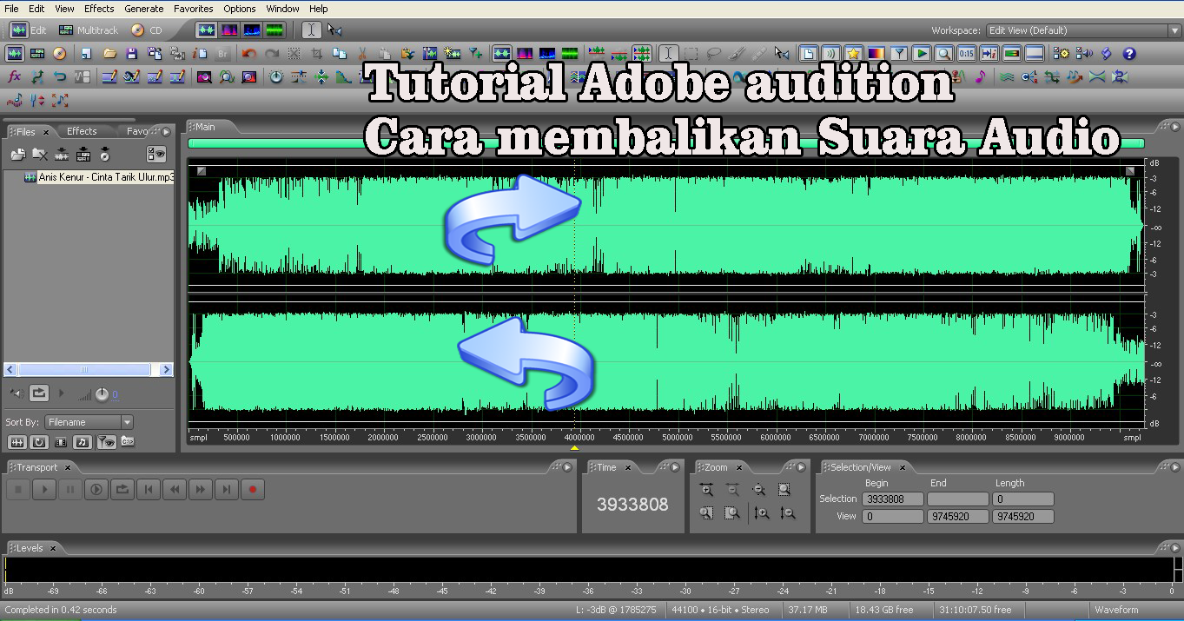
Task: Click Zoom In Vertically icon
Action: click(762, 513)
